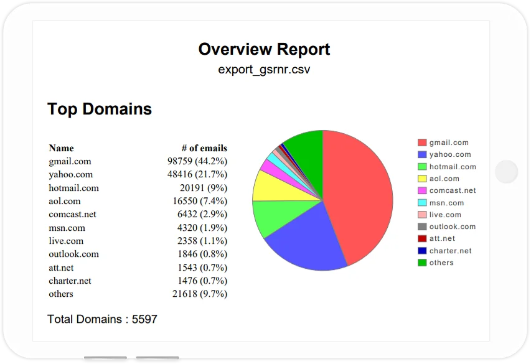531x364 pixels.
Task: Click the value '20191 (9%)'
Action: pos(204,188)
